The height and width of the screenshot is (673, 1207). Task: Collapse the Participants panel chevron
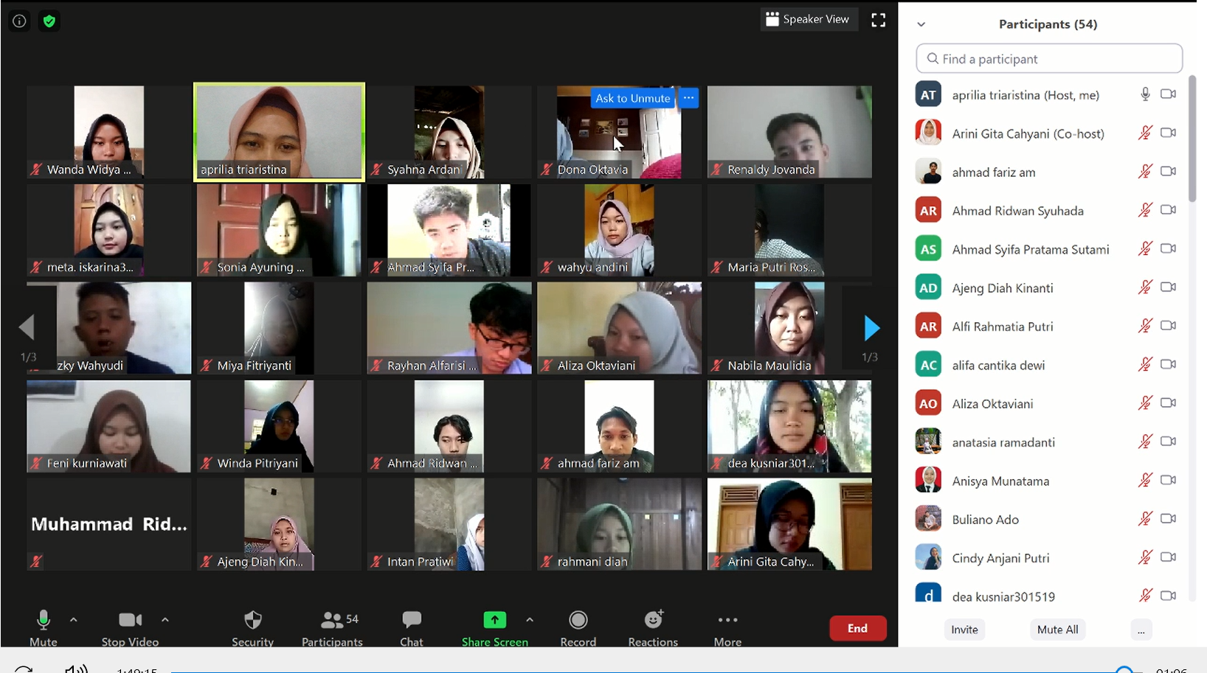pos(921,24)
